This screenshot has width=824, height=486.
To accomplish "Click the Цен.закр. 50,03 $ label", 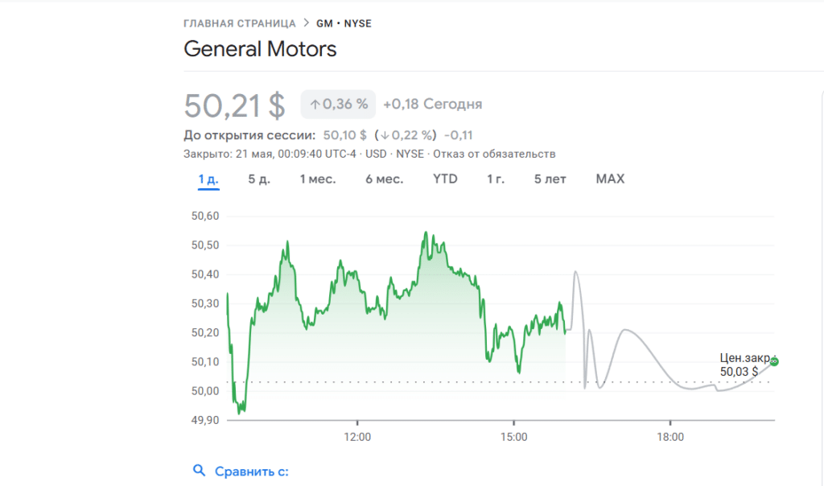I will pyautogui.click(x=741, y=364).
